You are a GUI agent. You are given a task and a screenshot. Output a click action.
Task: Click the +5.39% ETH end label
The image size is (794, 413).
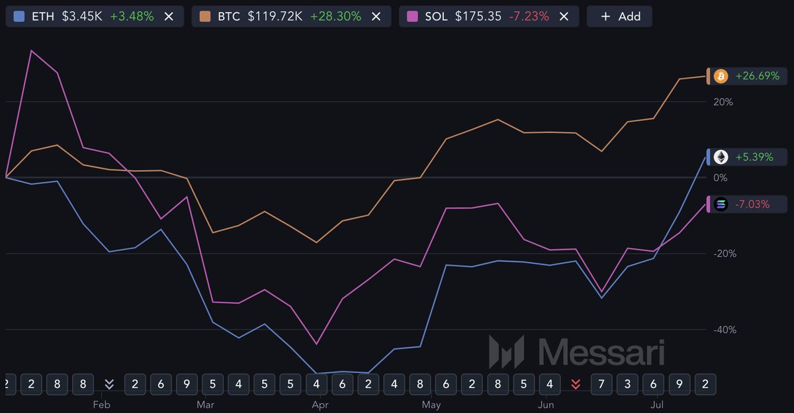[x=748, y=157]
